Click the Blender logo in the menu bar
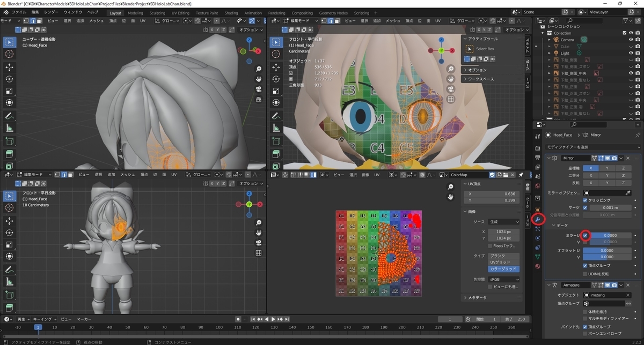Image resolution: width=644 pixels, height=345 pixels. click(x=5, y=12)
